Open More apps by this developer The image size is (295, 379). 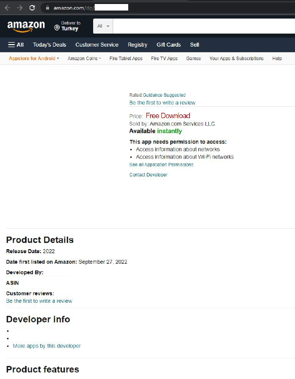click(47, 346)
